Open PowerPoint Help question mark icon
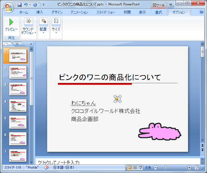 [x=202, y=12]
